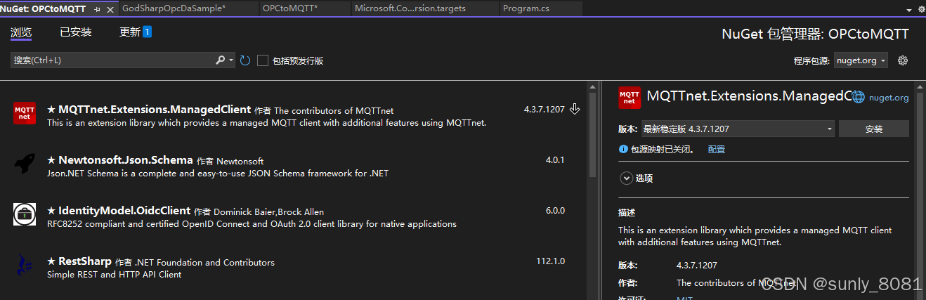Screen dimensions: 926x300
Task: Open NuGet settings gear icon
Action: click(903, 60)
